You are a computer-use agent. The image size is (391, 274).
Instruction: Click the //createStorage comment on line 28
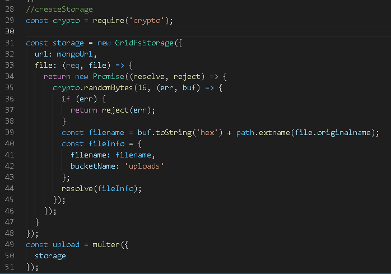pyautogui.click(x=59, y=9)
